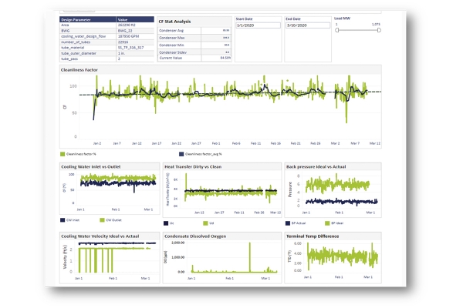Click the Load MW slider left handle
This screenshot has width=463, height=308.
pos(337,30)
